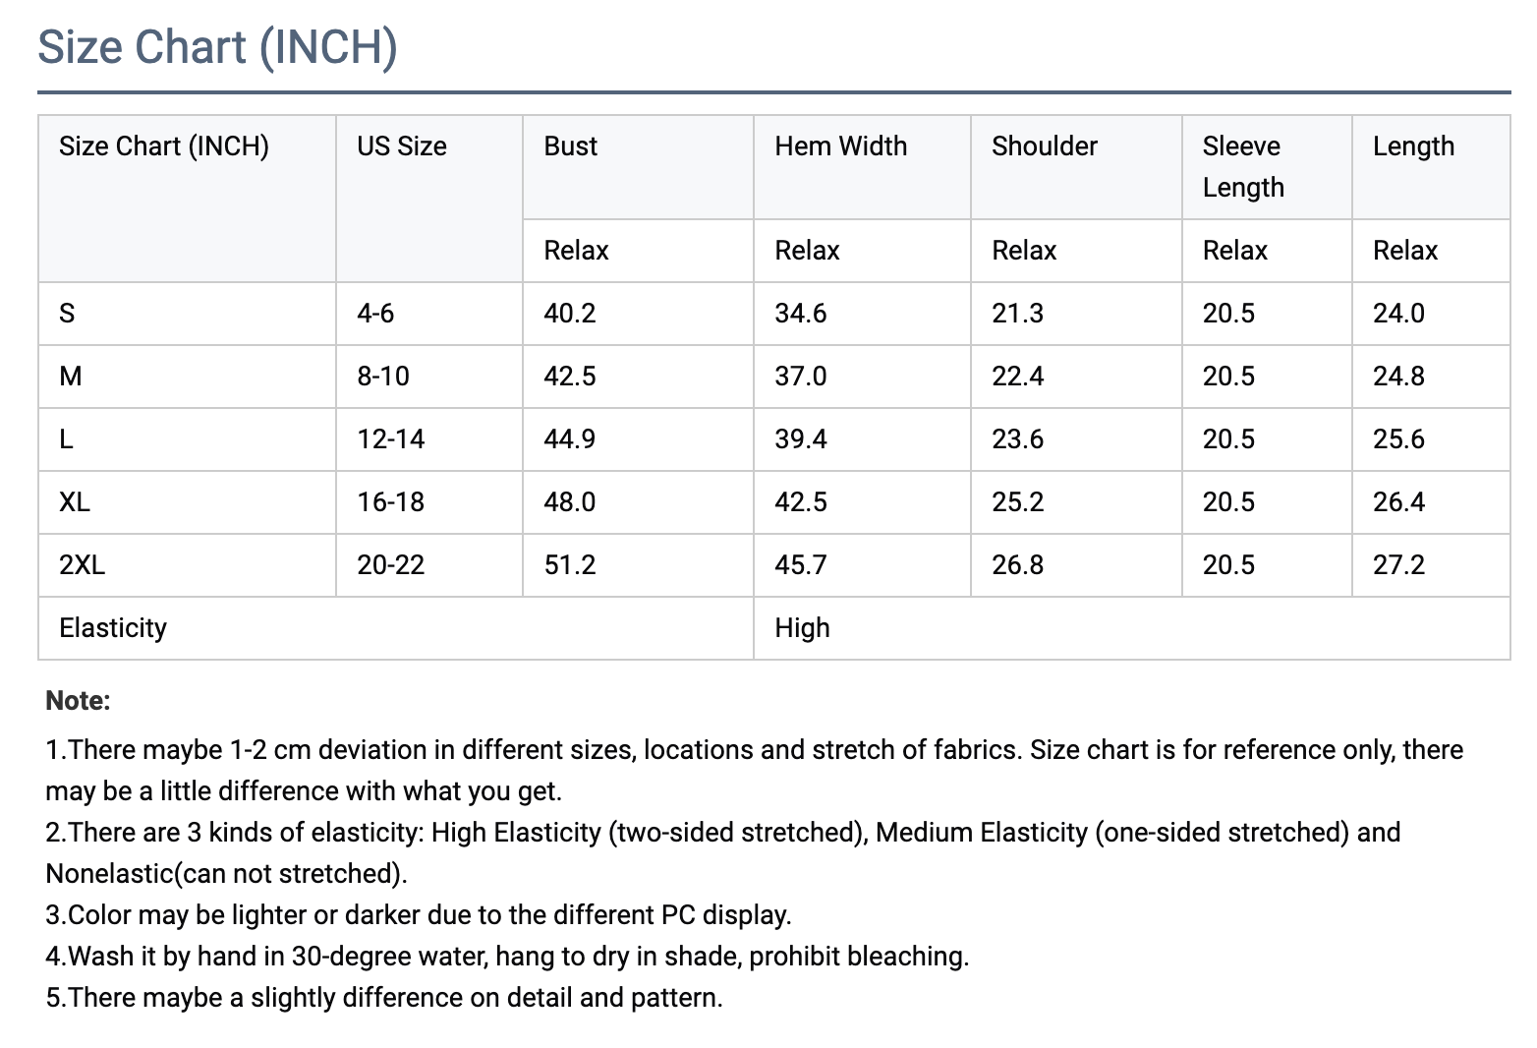This screenshot has height=1048, width=1537.
Task: Click the Hem Width column header
Action: 840,146
